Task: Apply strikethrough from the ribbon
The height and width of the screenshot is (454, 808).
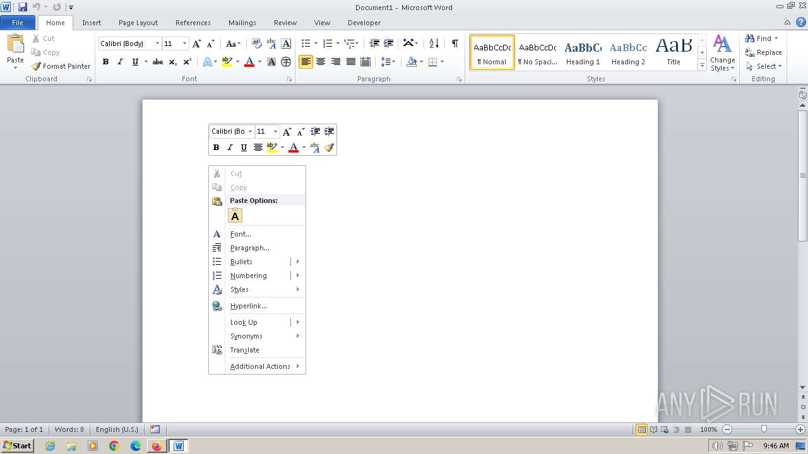Action: [x=158, y=62]
